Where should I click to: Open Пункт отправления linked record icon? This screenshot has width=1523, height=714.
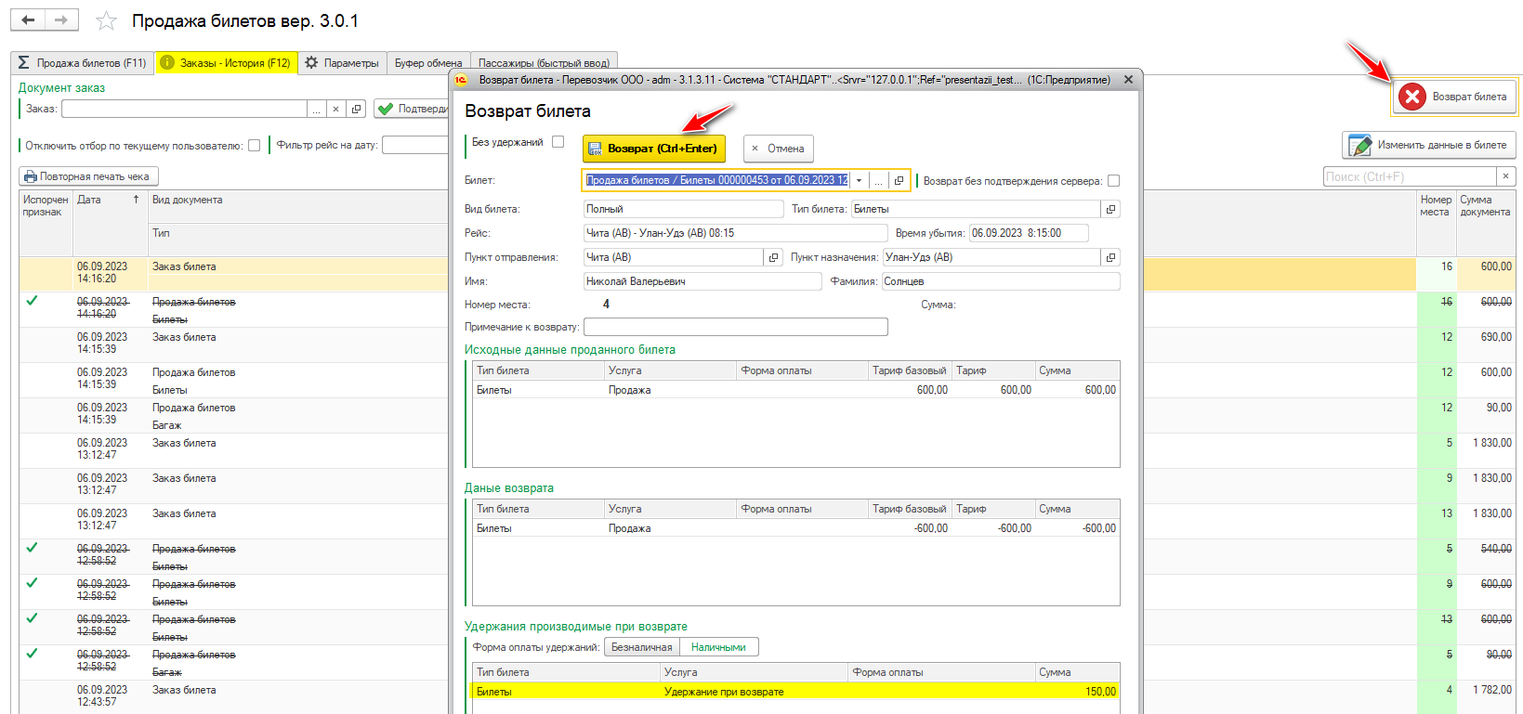(773, 257)
